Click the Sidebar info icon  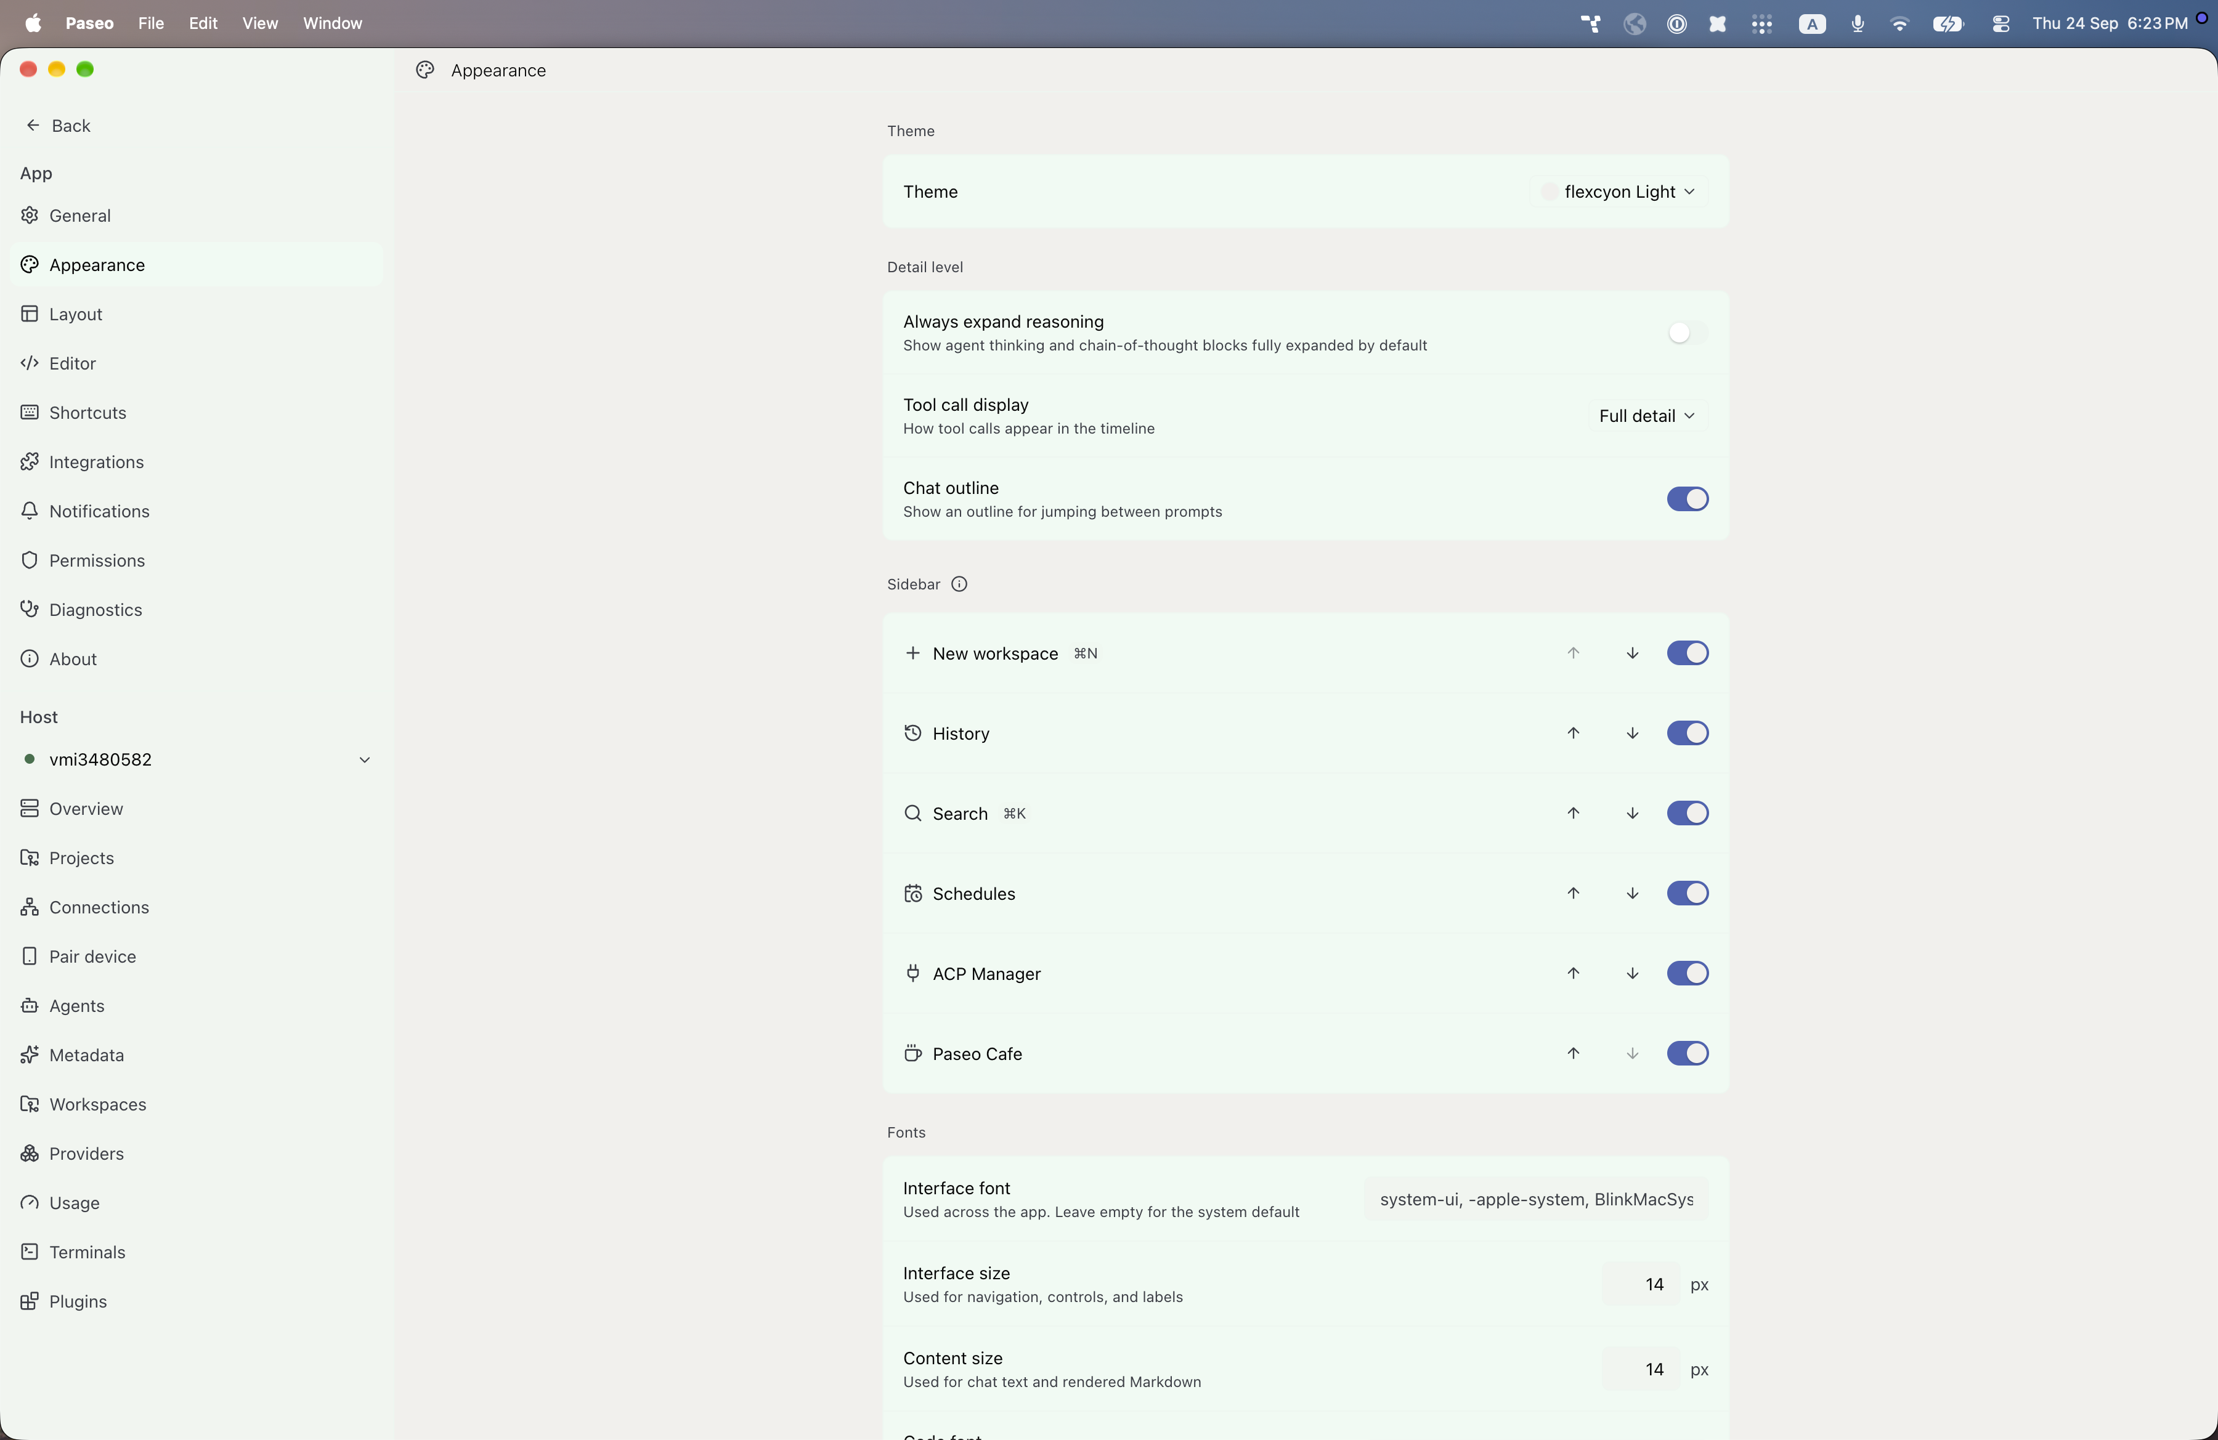959,584
